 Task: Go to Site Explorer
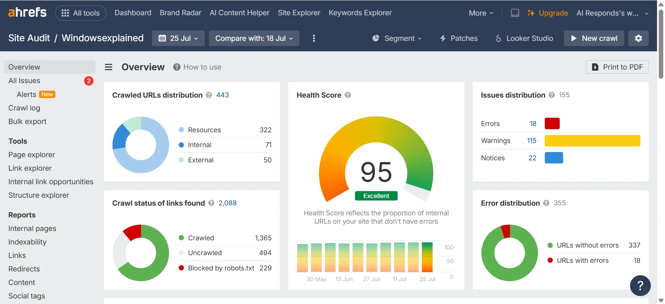tap(299, 13)
